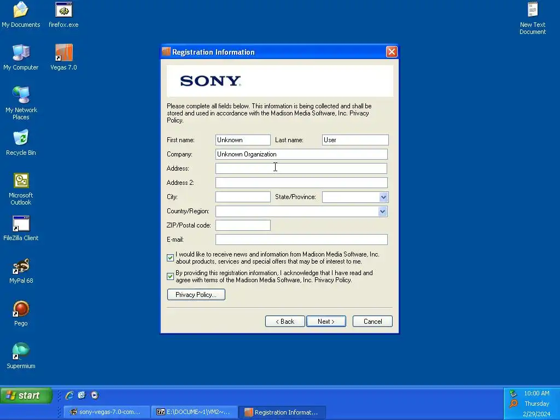Cancel the registration dialog

pyautogui.click(x=372, y=322)
